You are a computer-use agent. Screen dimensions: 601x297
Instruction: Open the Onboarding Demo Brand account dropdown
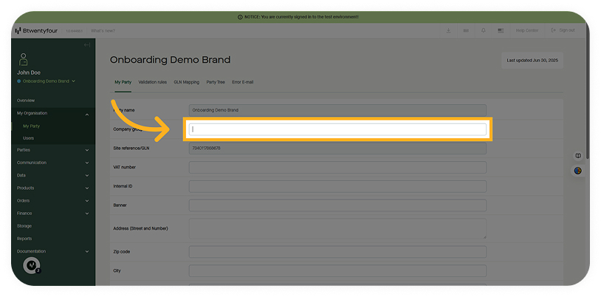click(x=48, y=81)
